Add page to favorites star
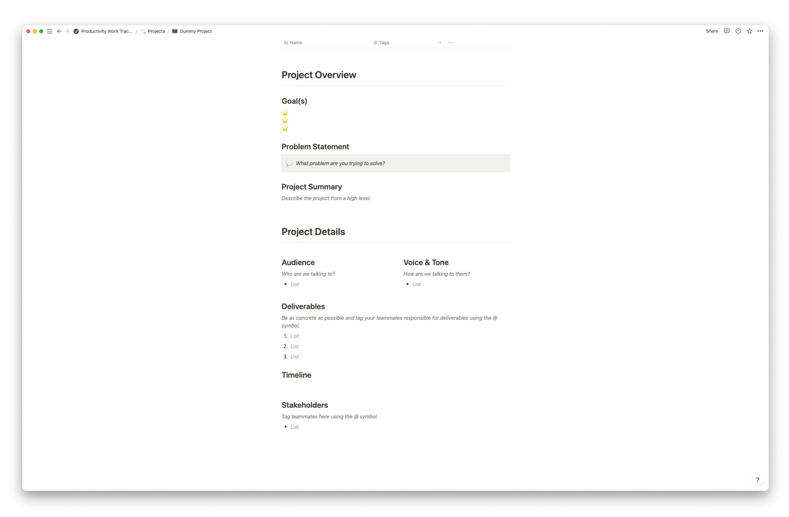 [749, 31]
